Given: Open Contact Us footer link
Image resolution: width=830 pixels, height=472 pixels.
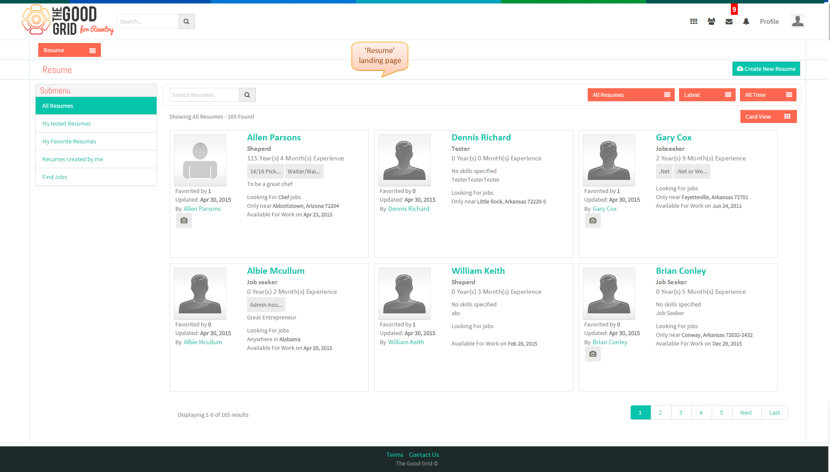Looking at the screenshot, I should coord(424,455).
